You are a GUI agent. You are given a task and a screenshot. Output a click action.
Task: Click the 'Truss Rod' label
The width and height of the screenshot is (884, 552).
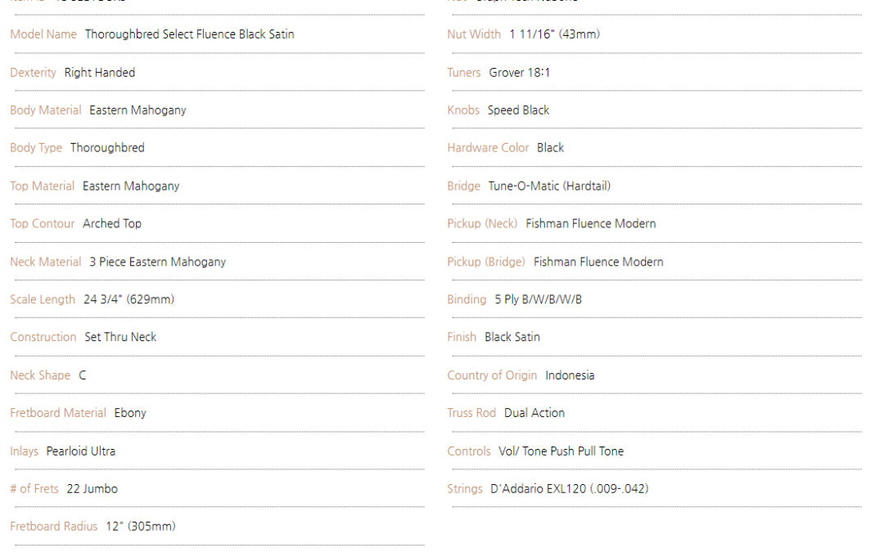(472, 413)
